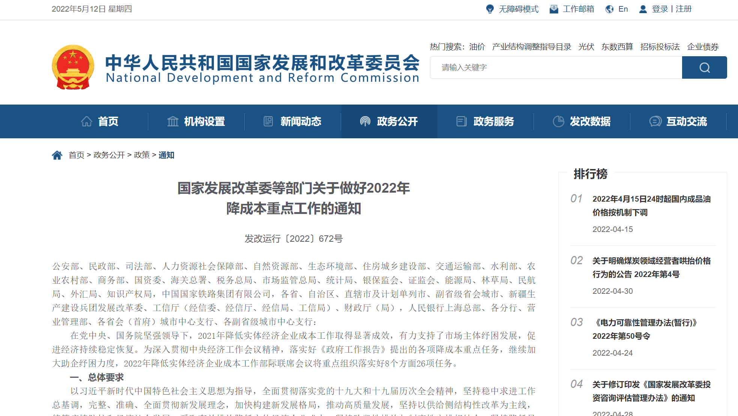The image size is (738, 416).
Task: Click the pie chart icon for 发改数据
Action: coord(558,121)
